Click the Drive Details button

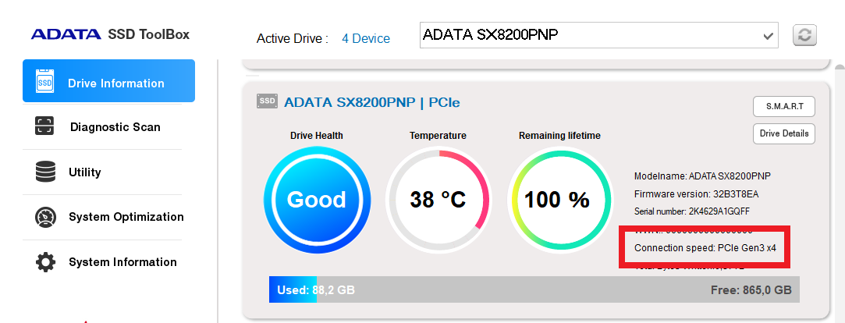coord(784,133)
